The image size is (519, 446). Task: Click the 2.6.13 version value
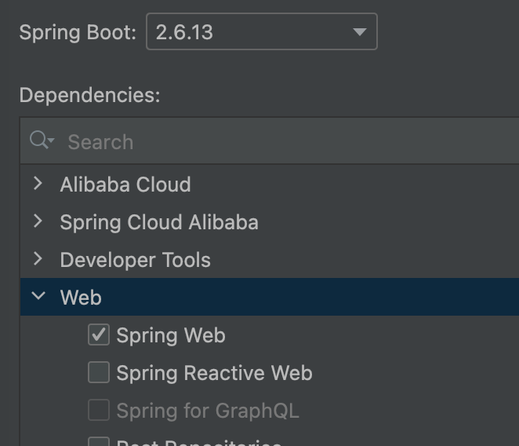tap(184, 32)
